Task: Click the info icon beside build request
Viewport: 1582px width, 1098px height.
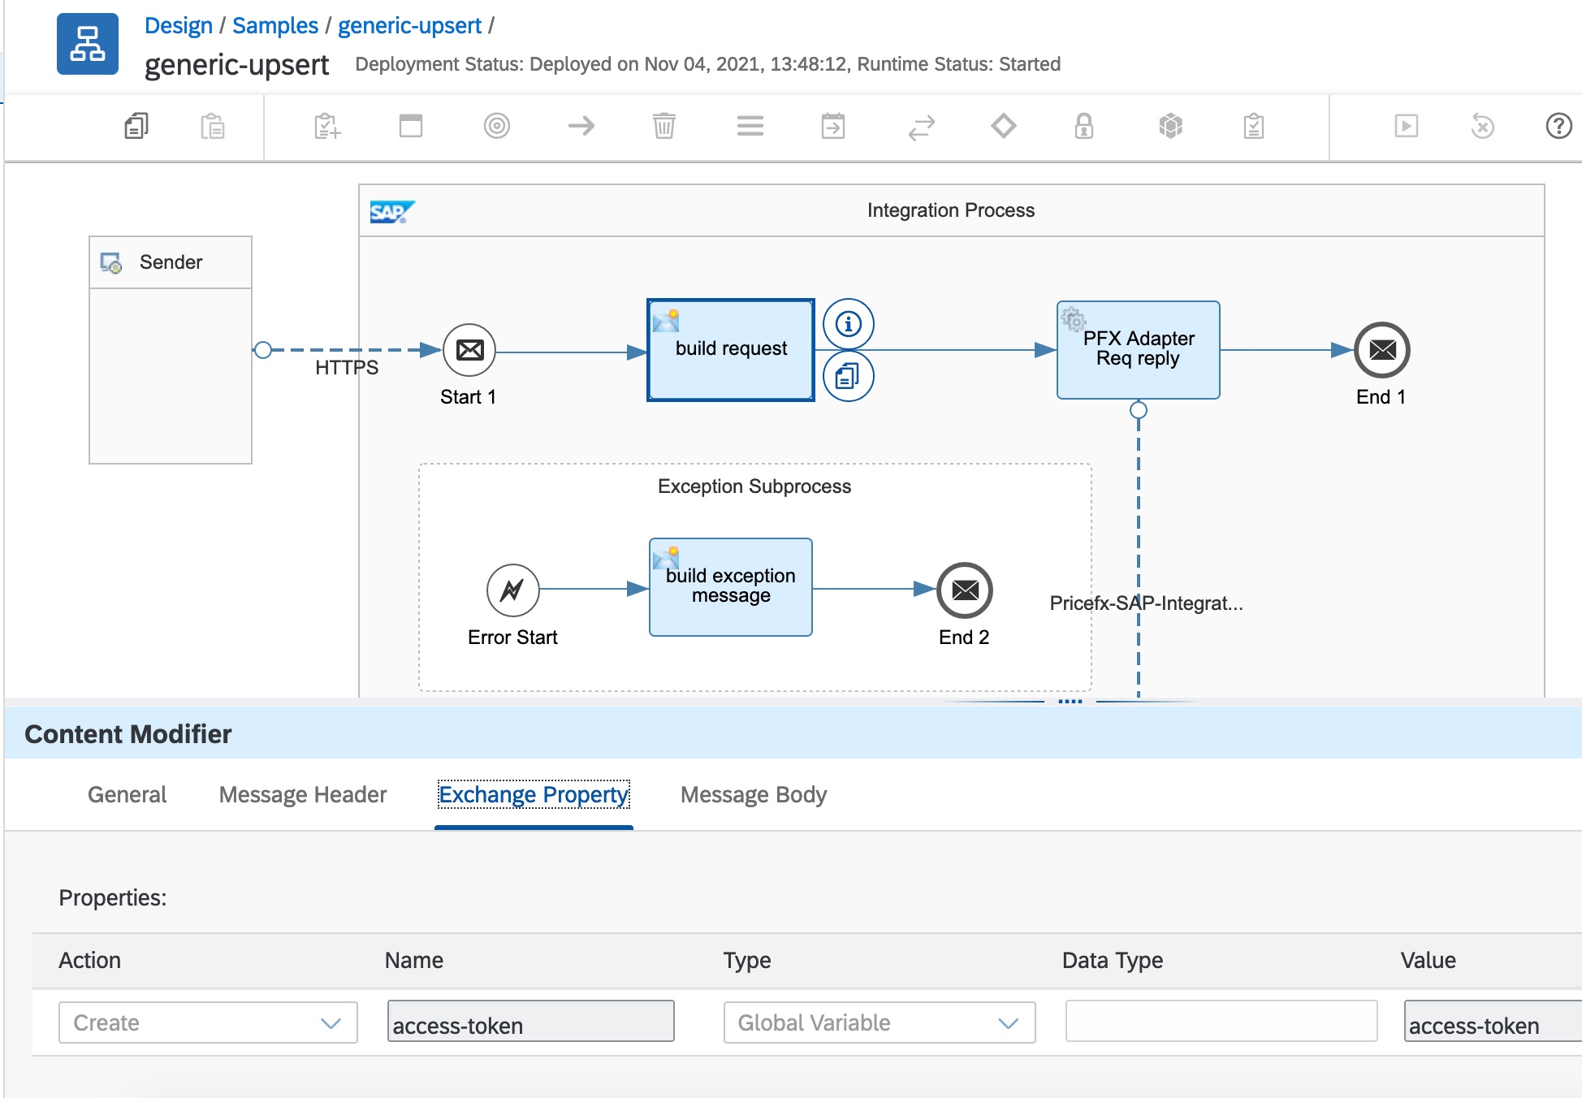Action: click(848, 324)
